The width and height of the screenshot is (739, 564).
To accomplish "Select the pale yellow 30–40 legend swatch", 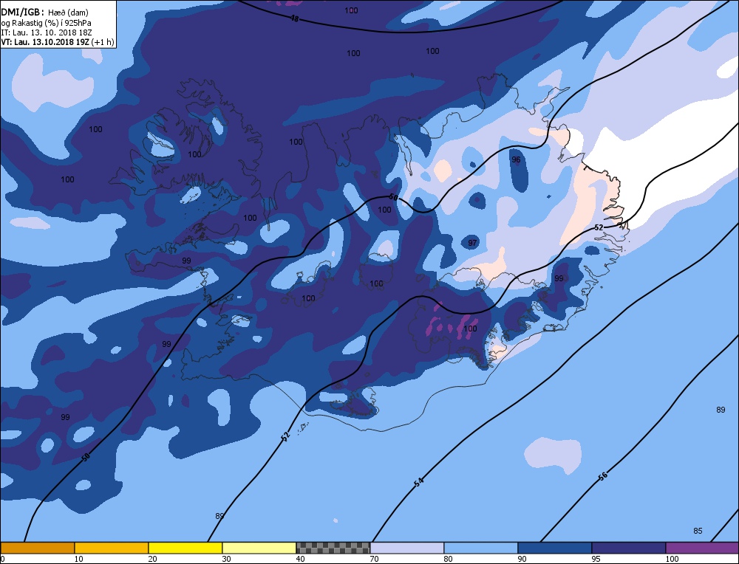I will click(259, 548).
